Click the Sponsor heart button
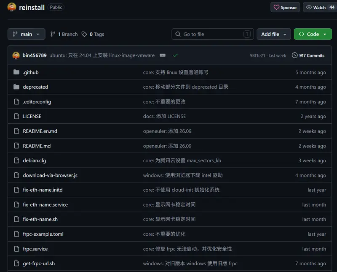This screenshot has height=272, width=337. [285, 7]
